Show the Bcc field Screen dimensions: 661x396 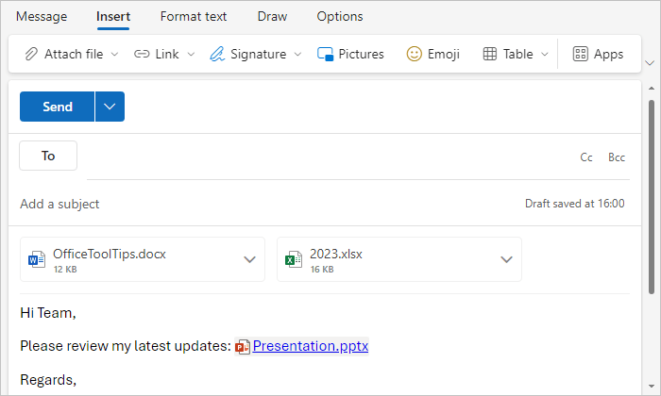tap(617, 157)
